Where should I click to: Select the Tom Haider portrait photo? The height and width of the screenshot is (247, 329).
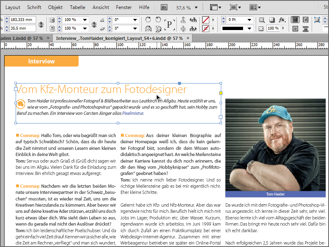275,145
